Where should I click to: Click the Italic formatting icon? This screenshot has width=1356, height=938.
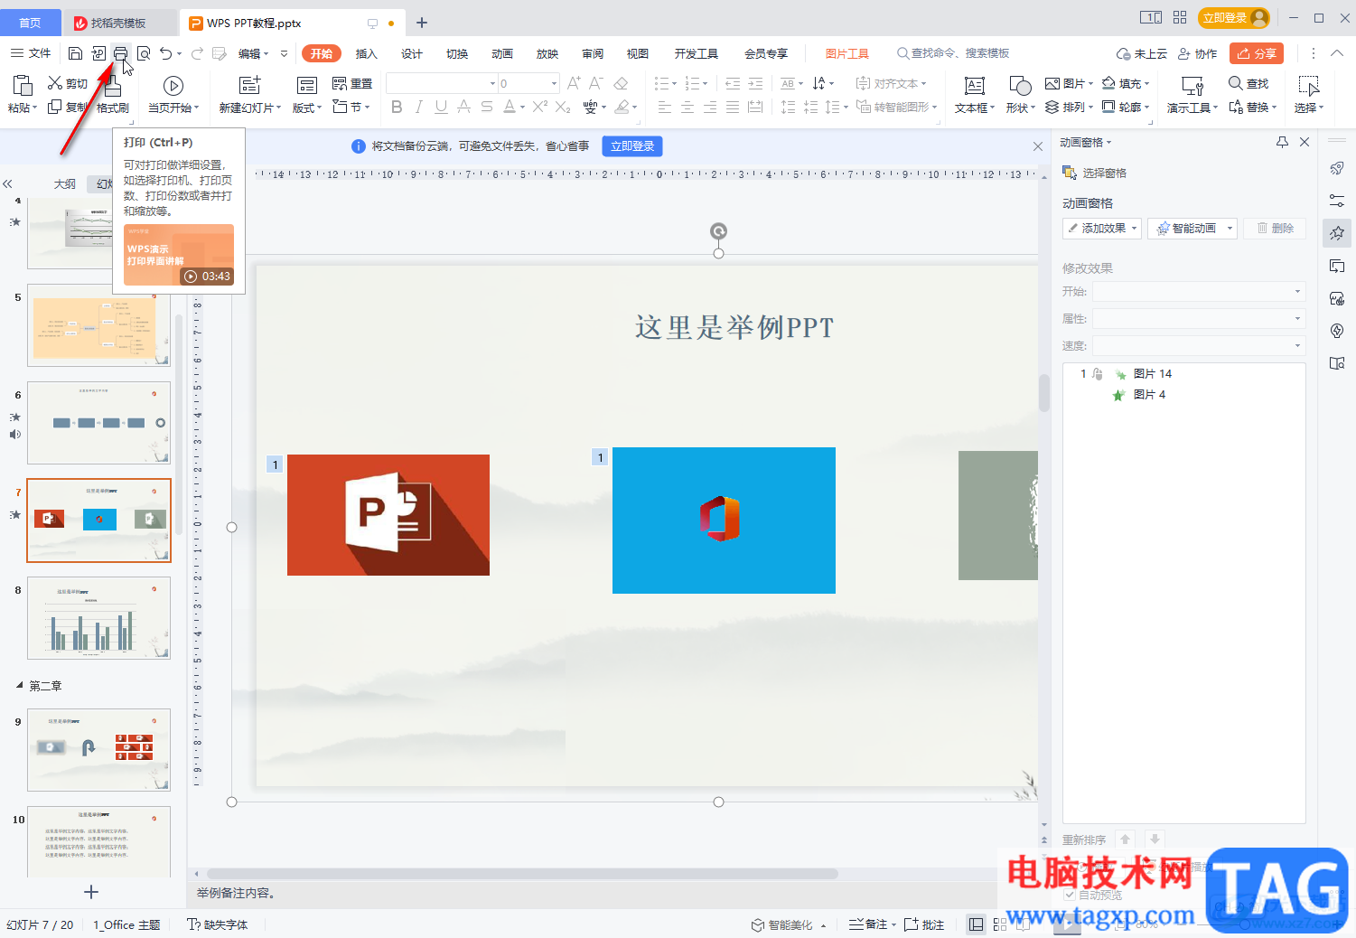click(x=418, y=107)
